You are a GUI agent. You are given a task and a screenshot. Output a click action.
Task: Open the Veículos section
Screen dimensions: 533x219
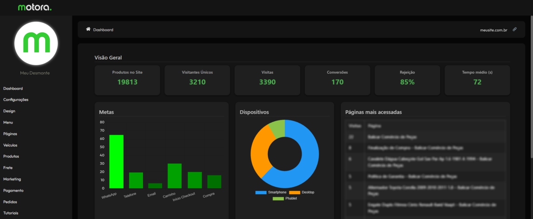(11, 145)
